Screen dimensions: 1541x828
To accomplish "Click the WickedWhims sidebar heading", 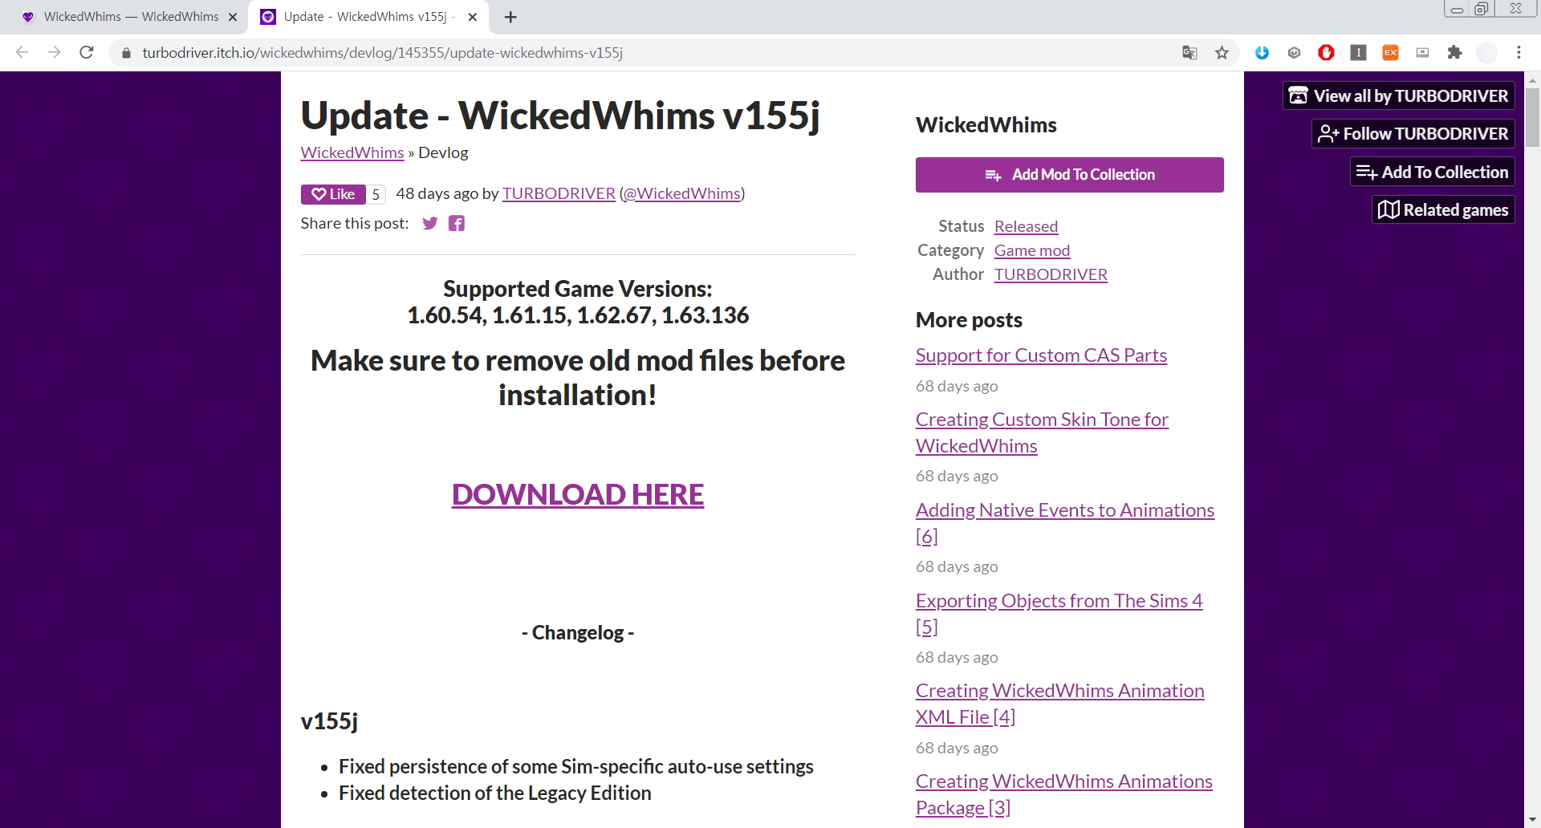I will [986, 125].
